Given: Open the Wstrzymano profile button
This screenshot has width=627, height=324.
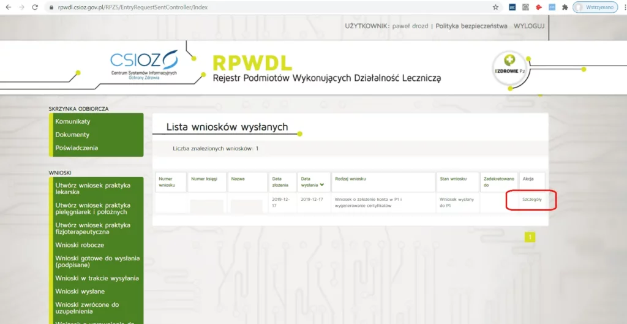Looking at the screenshot, I should pyautogui.click(x=595, y=7).
